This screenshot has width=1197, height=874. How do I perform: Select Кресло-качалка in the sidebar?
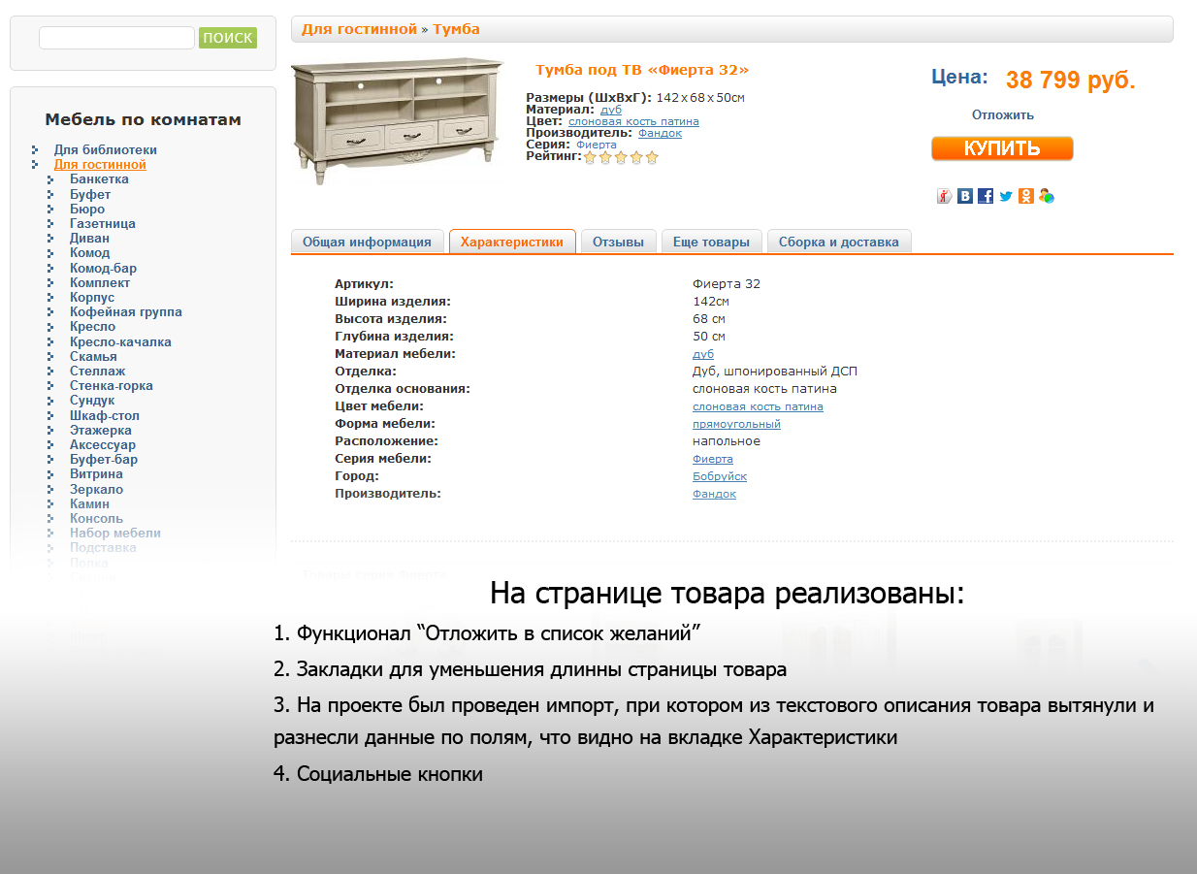tap(120, 341)
